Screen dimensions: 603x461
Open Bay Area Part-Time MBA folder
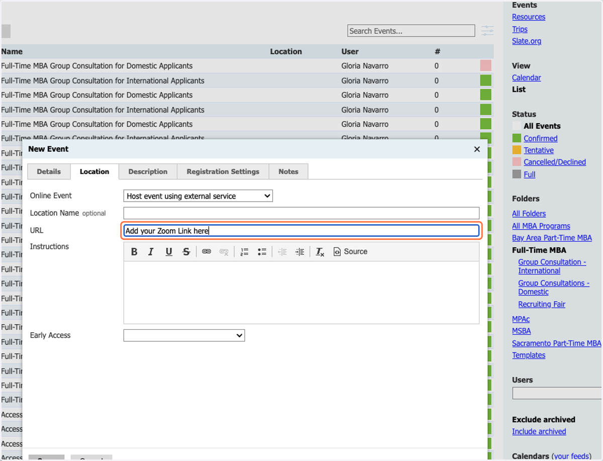click(552, 238)
